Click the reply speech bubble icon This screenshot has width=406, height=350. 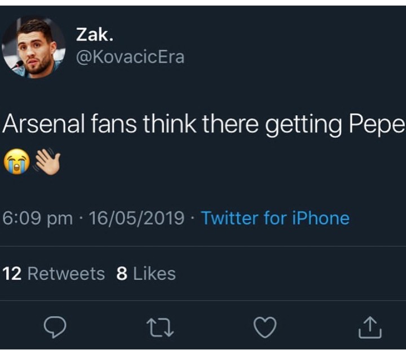tap(55, 327)
